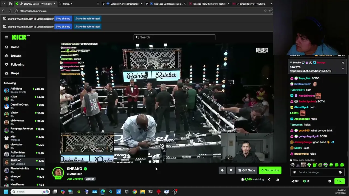349x196 pixels.
Task: Click the red recording app taskbar icon
Action: pos(159,192)
